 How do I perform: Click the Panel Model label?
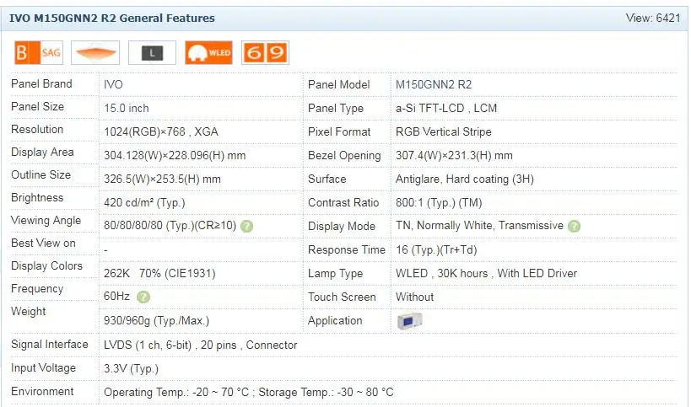338,85
